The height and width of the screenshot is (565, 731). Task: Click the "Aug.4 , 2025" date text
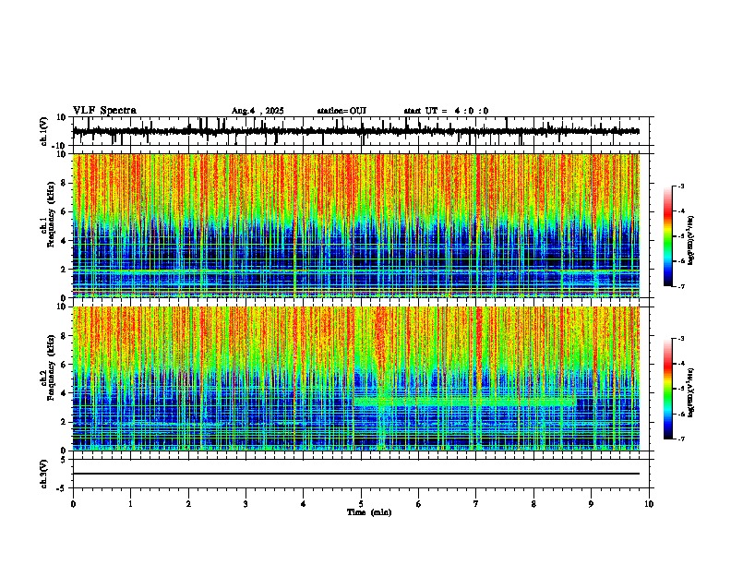(x=258, y=111)
